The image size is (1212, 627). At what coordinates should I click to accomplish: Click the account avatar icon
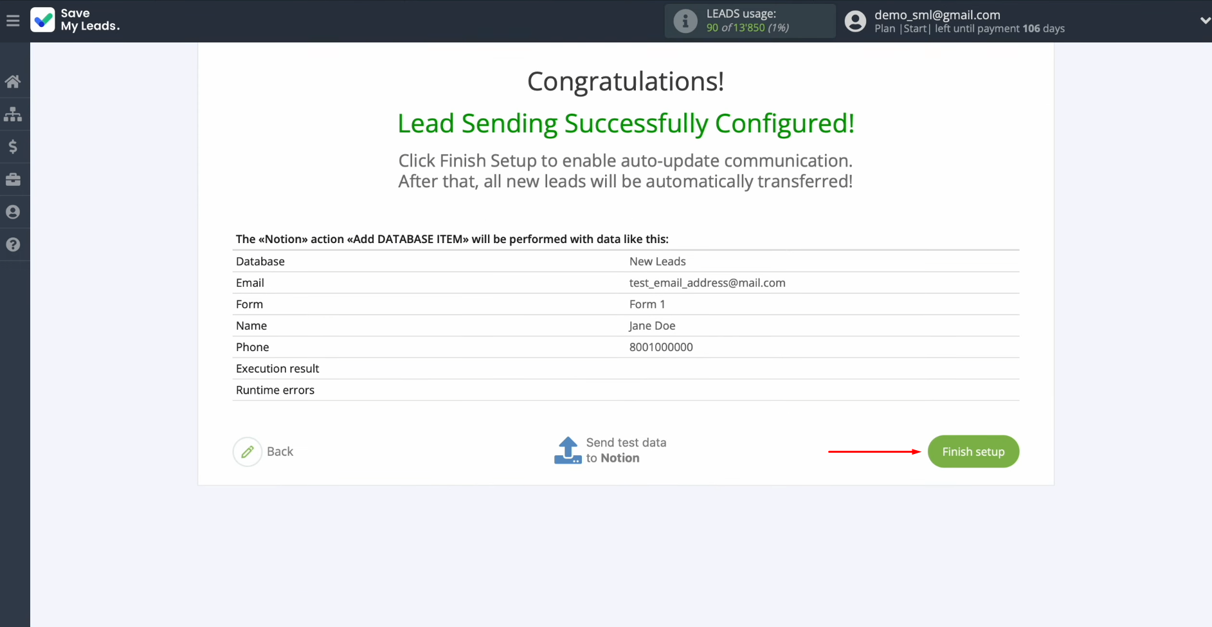coord(855,21)
